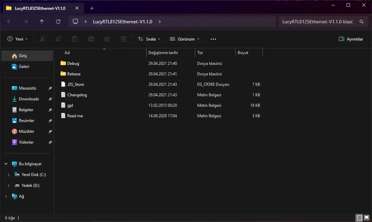Image resolution: width=372 pixels, height=222 pixels.
Task: Switch to details list view icon in status bar
Action: click(359, 218)
